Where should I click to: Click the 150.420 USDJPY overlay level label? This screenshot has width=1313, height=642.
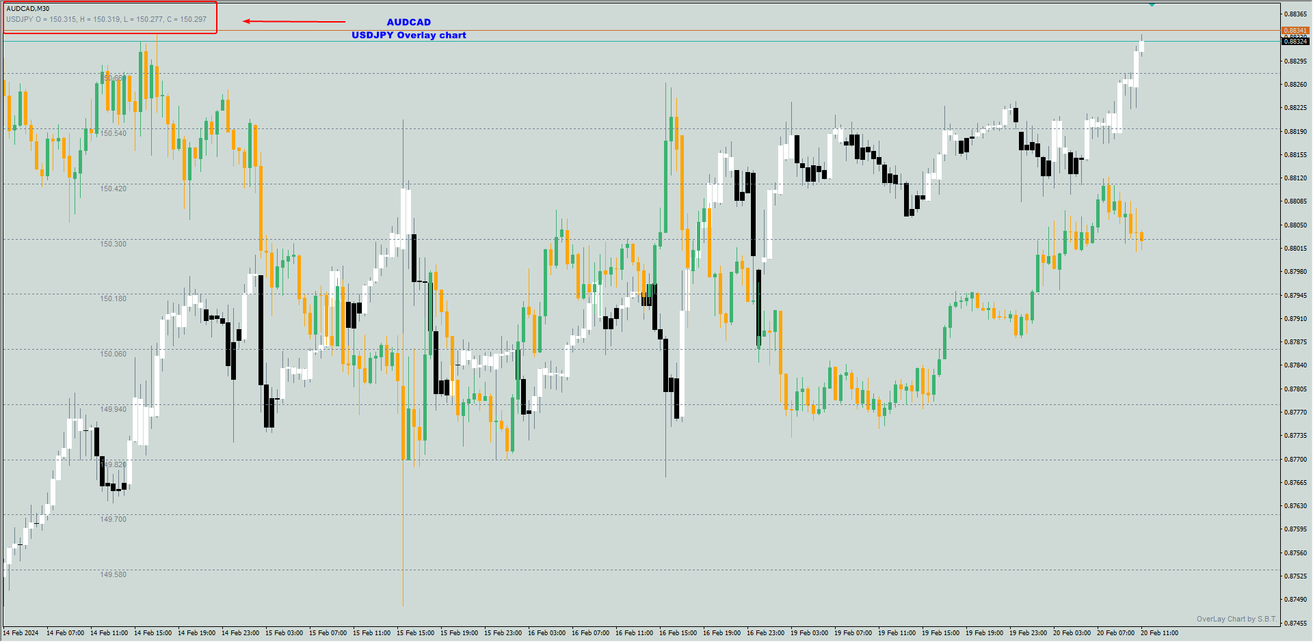tap(114, 189)
